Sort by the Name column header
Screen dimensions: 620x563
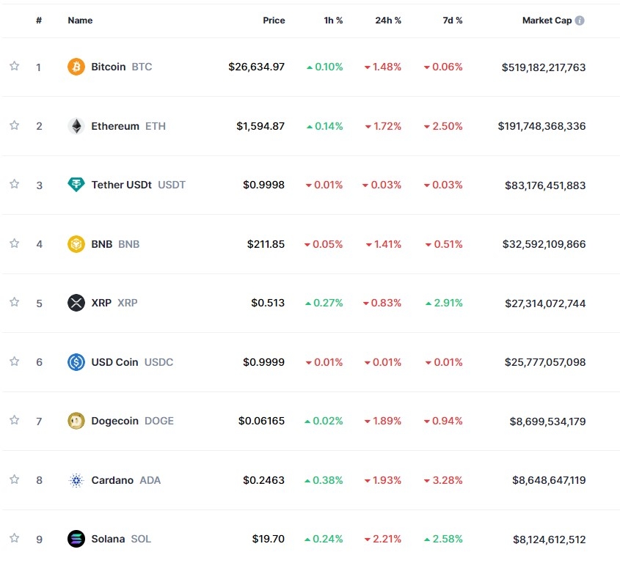click(x=80, y=21)
